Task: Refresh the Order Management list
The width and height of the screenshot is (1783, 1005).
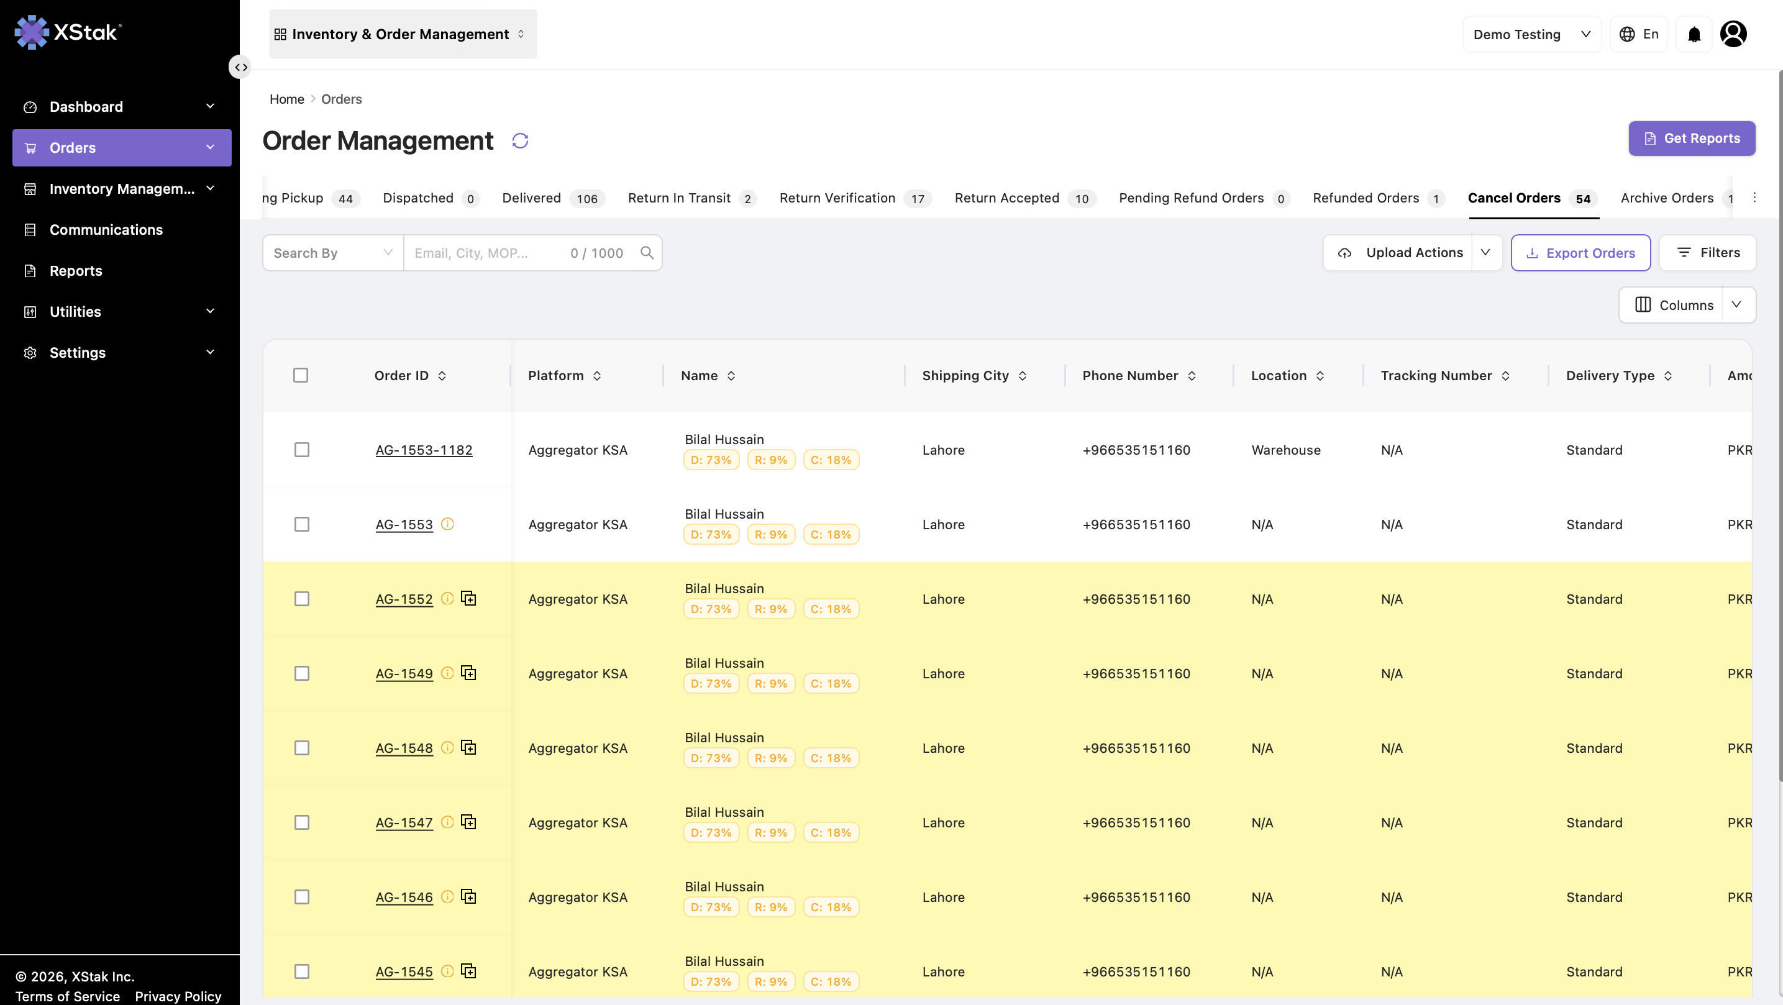Action: click(520, 141)
